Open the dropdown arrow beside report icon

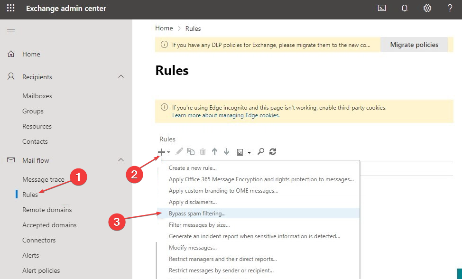click(249, 153)
